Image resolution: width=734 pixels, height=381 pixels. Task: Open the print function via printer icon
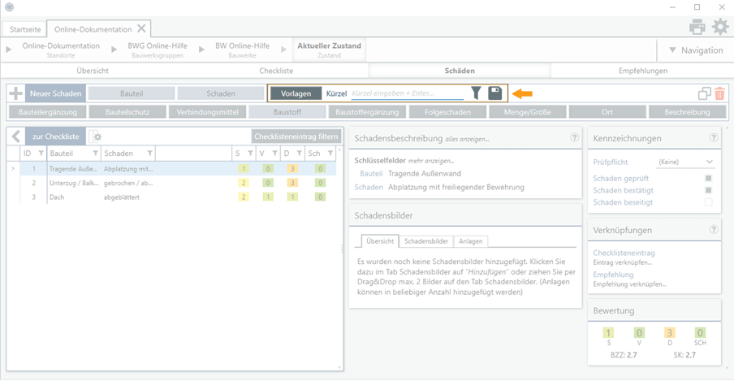[697, 27]
